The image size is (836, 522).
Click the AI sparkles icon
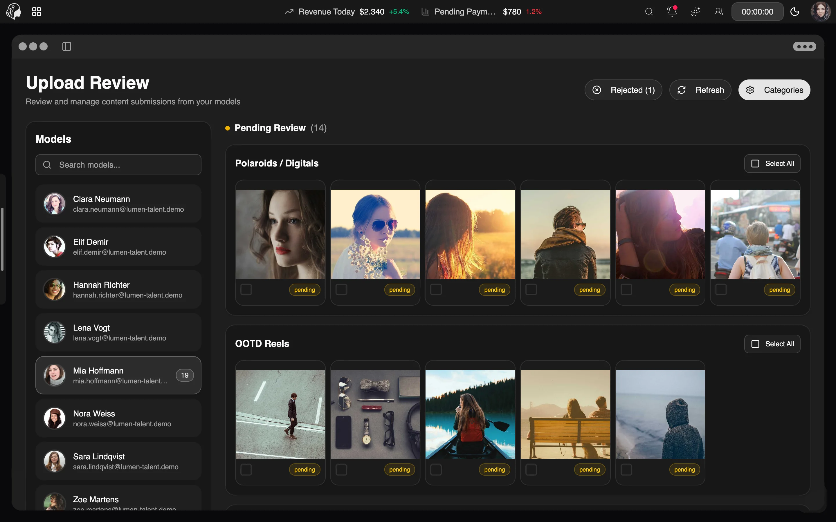(x=695, y=12)
